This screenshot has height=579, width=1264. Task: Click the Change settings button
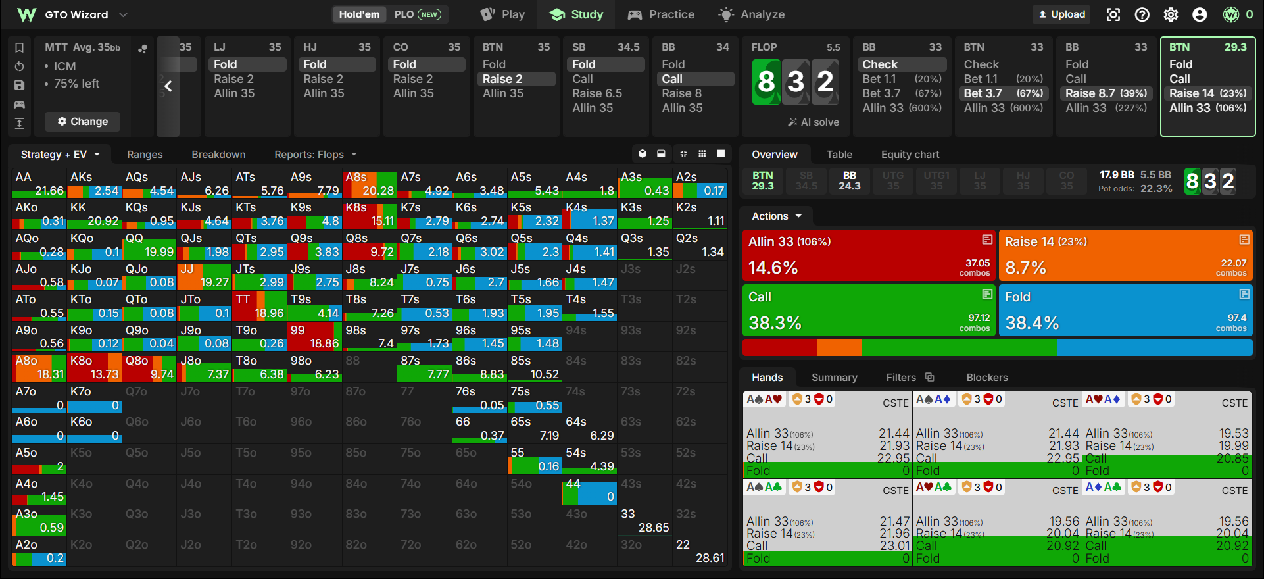coord(82,122)
